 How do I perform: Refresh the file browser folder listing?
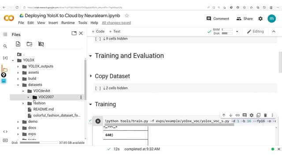point(30,44)
